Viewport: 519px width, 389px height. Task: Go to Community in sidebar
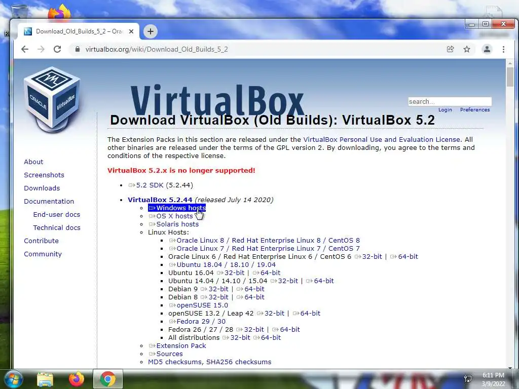[43, 254]
